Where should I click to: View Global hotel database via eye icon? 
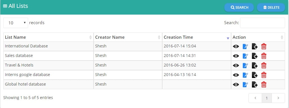coord(236,84)
